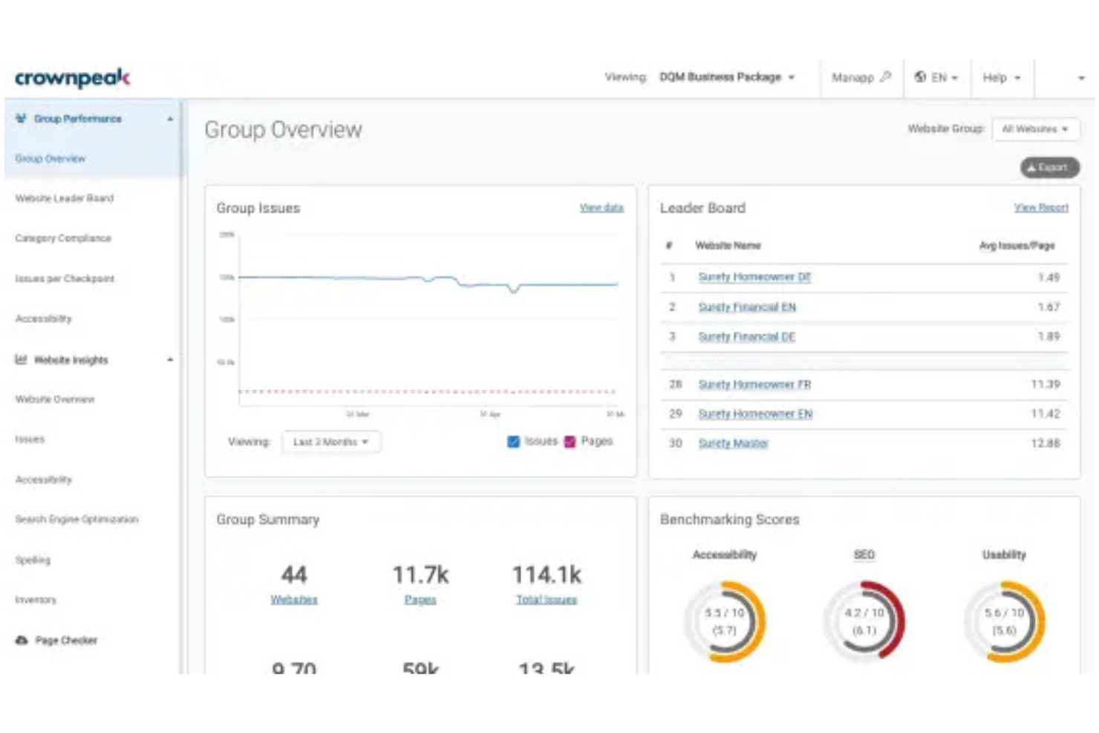Open Accessibility under Group Performance
Image resolution: width=1099 pixels, height=733 pixels.
tap(43, 319)
